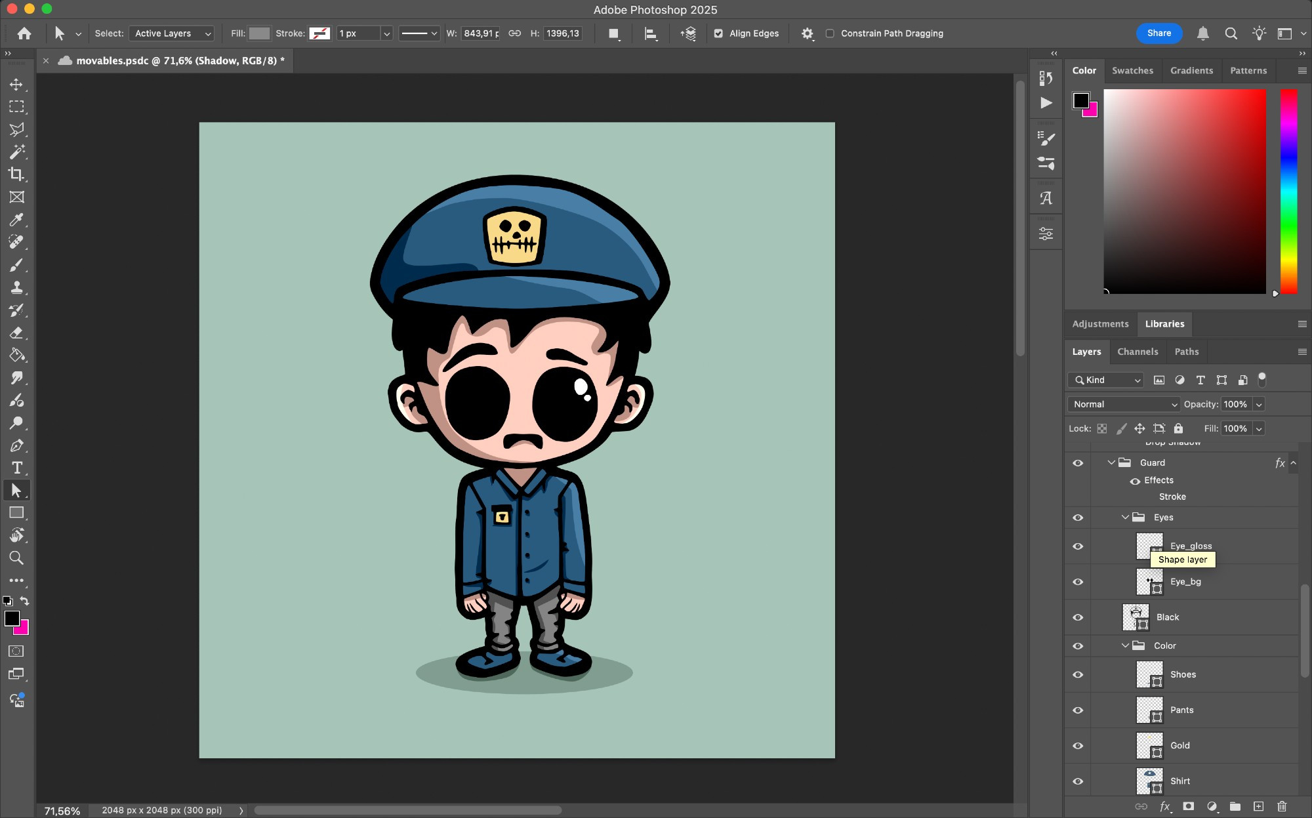Select the Zoom tool

(16, 558)
